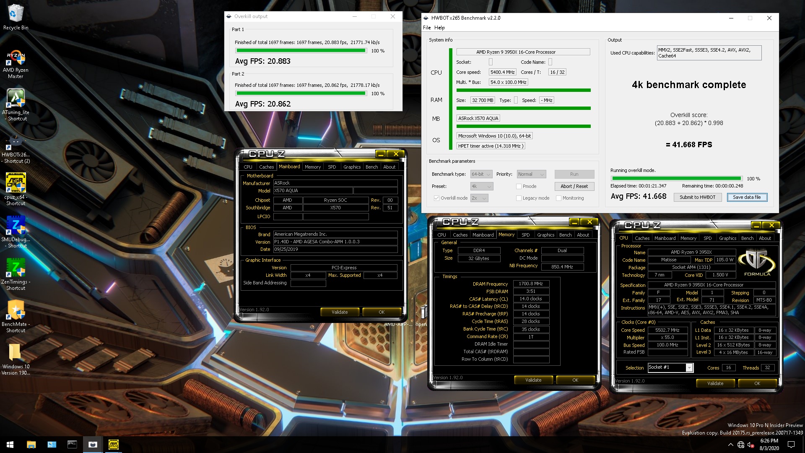
Task: Minimize the CPU-Z Mainboard window
Action: pos(381,154)
